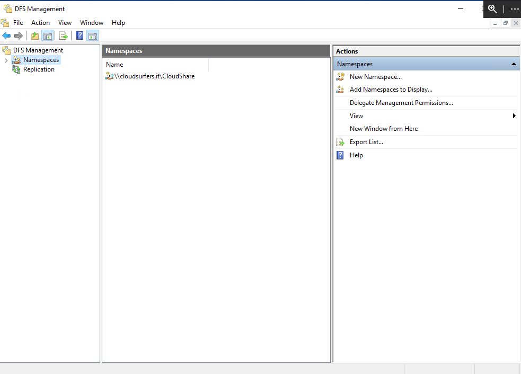Click the Name column header
This screenshot has height=374, width=521.
coord(155,65)
